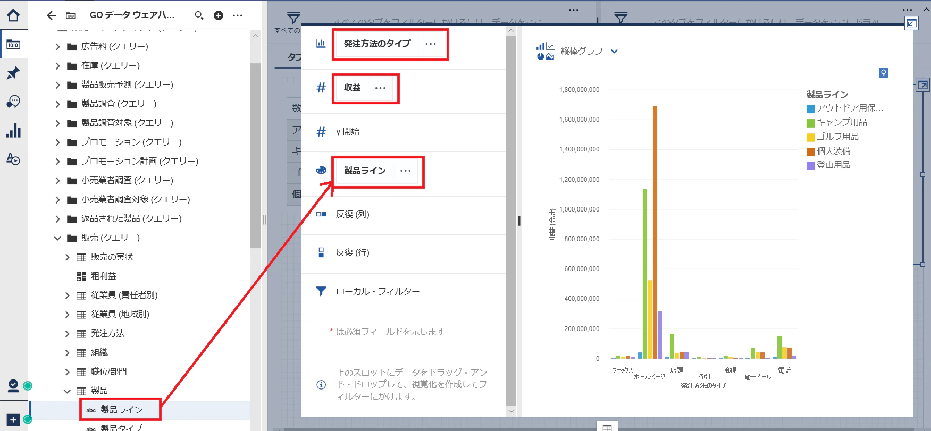Expand the 広告料 (クエリー) folder

click(x=57, y=47)
